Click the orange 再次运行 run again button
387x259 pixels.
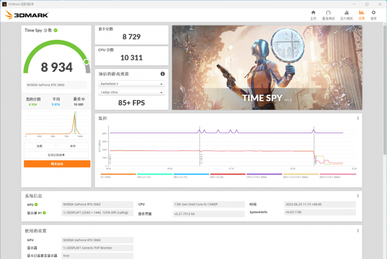pos(57,164)
